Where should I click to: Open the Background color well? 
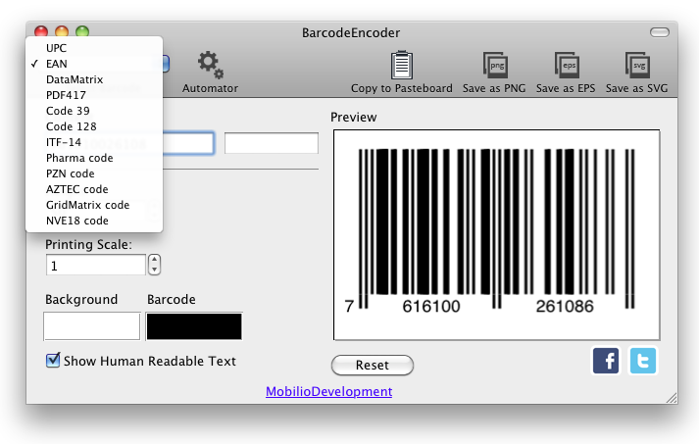[x=92, y=326]
